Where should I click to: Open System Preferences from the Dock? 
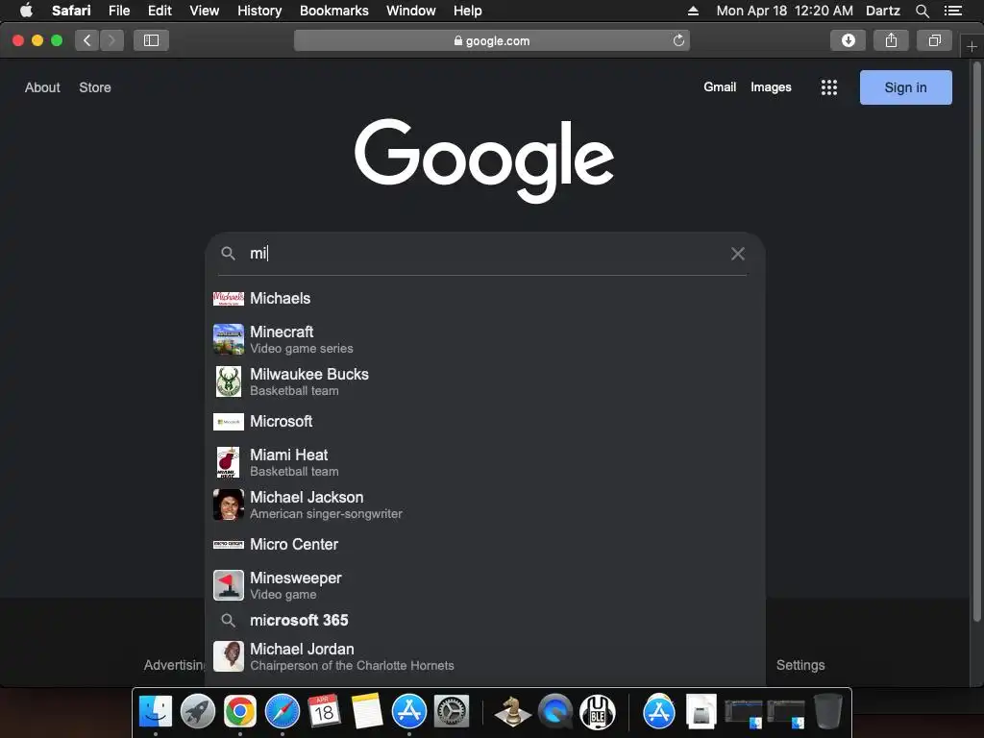point(452,711)
